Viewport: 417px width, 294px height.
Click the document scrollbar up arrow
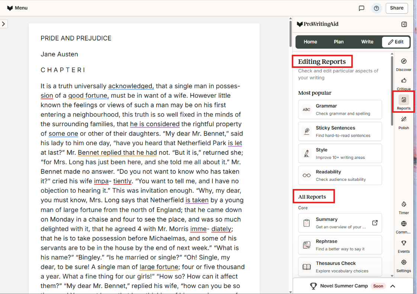tap(291, 19)
